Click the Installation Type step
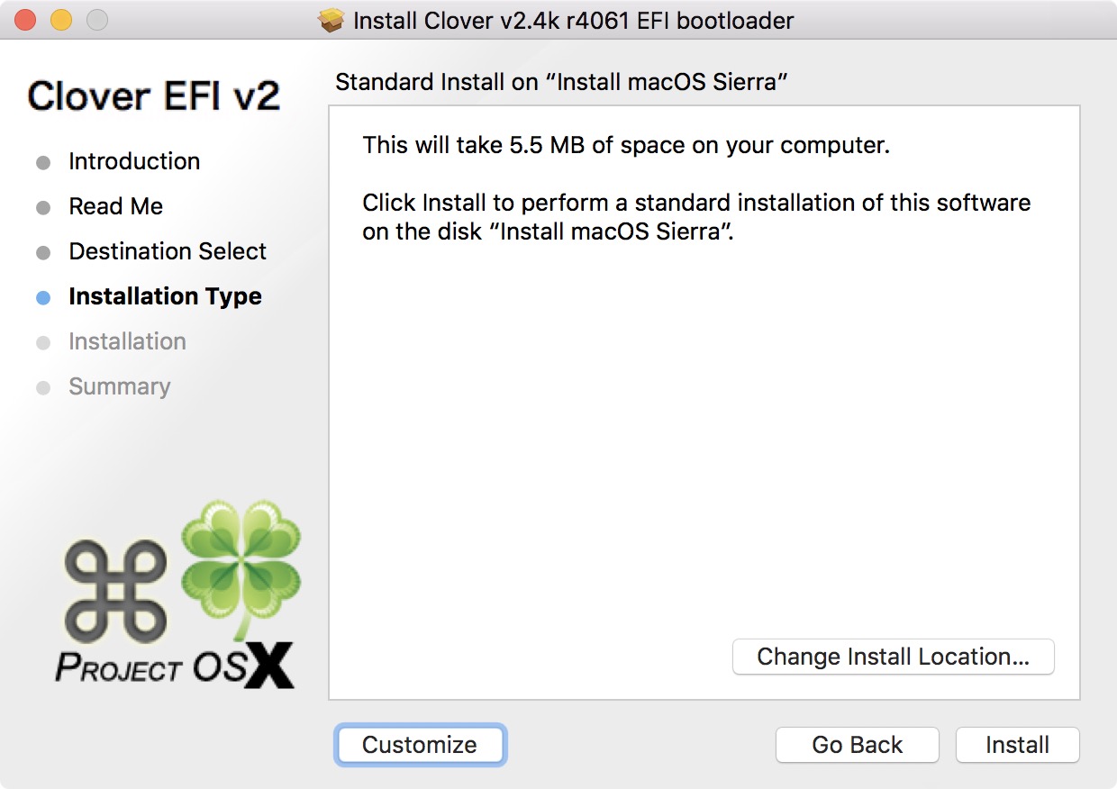Viewport: 1117px width, 789px height. [165, 296]
